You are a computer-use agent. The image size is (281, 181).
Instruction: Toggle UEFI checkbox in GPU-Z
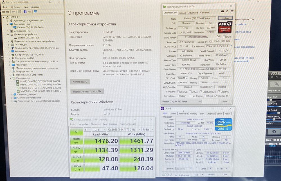pos(224,37)
